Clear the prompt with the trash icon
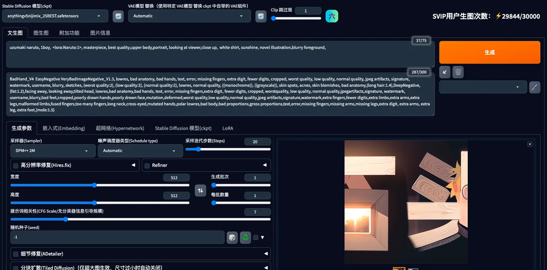 click(x=458, y=72)
